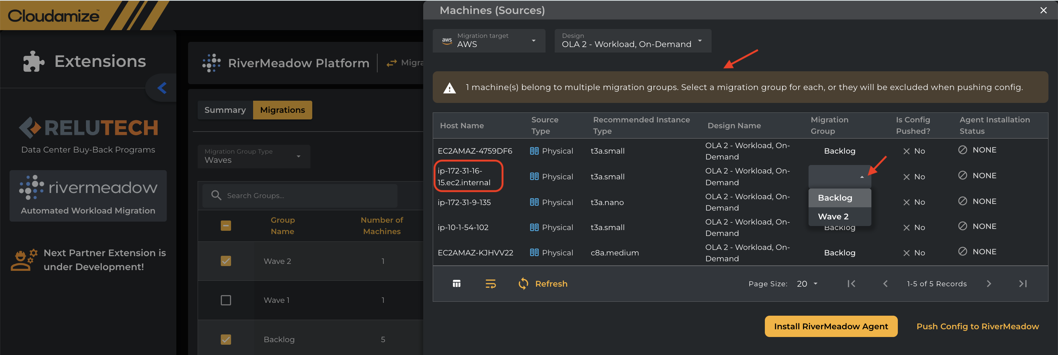Click the X No icon for ip-172-31-9-135
The width and height of the screenshot is (1058, 355).
pos(906,202)
